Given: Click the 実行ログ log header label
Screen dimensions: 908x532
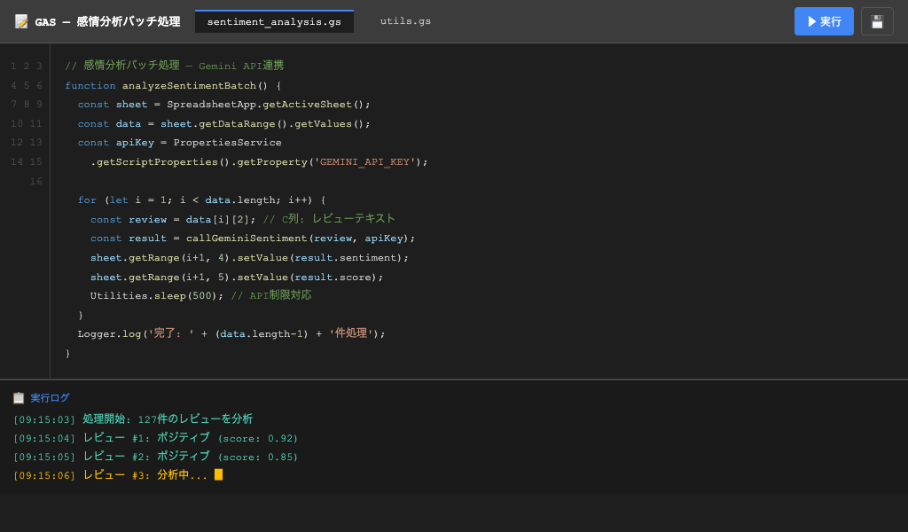Looking at the screenshot, I should pyautogui.click(x=50, y=398).
